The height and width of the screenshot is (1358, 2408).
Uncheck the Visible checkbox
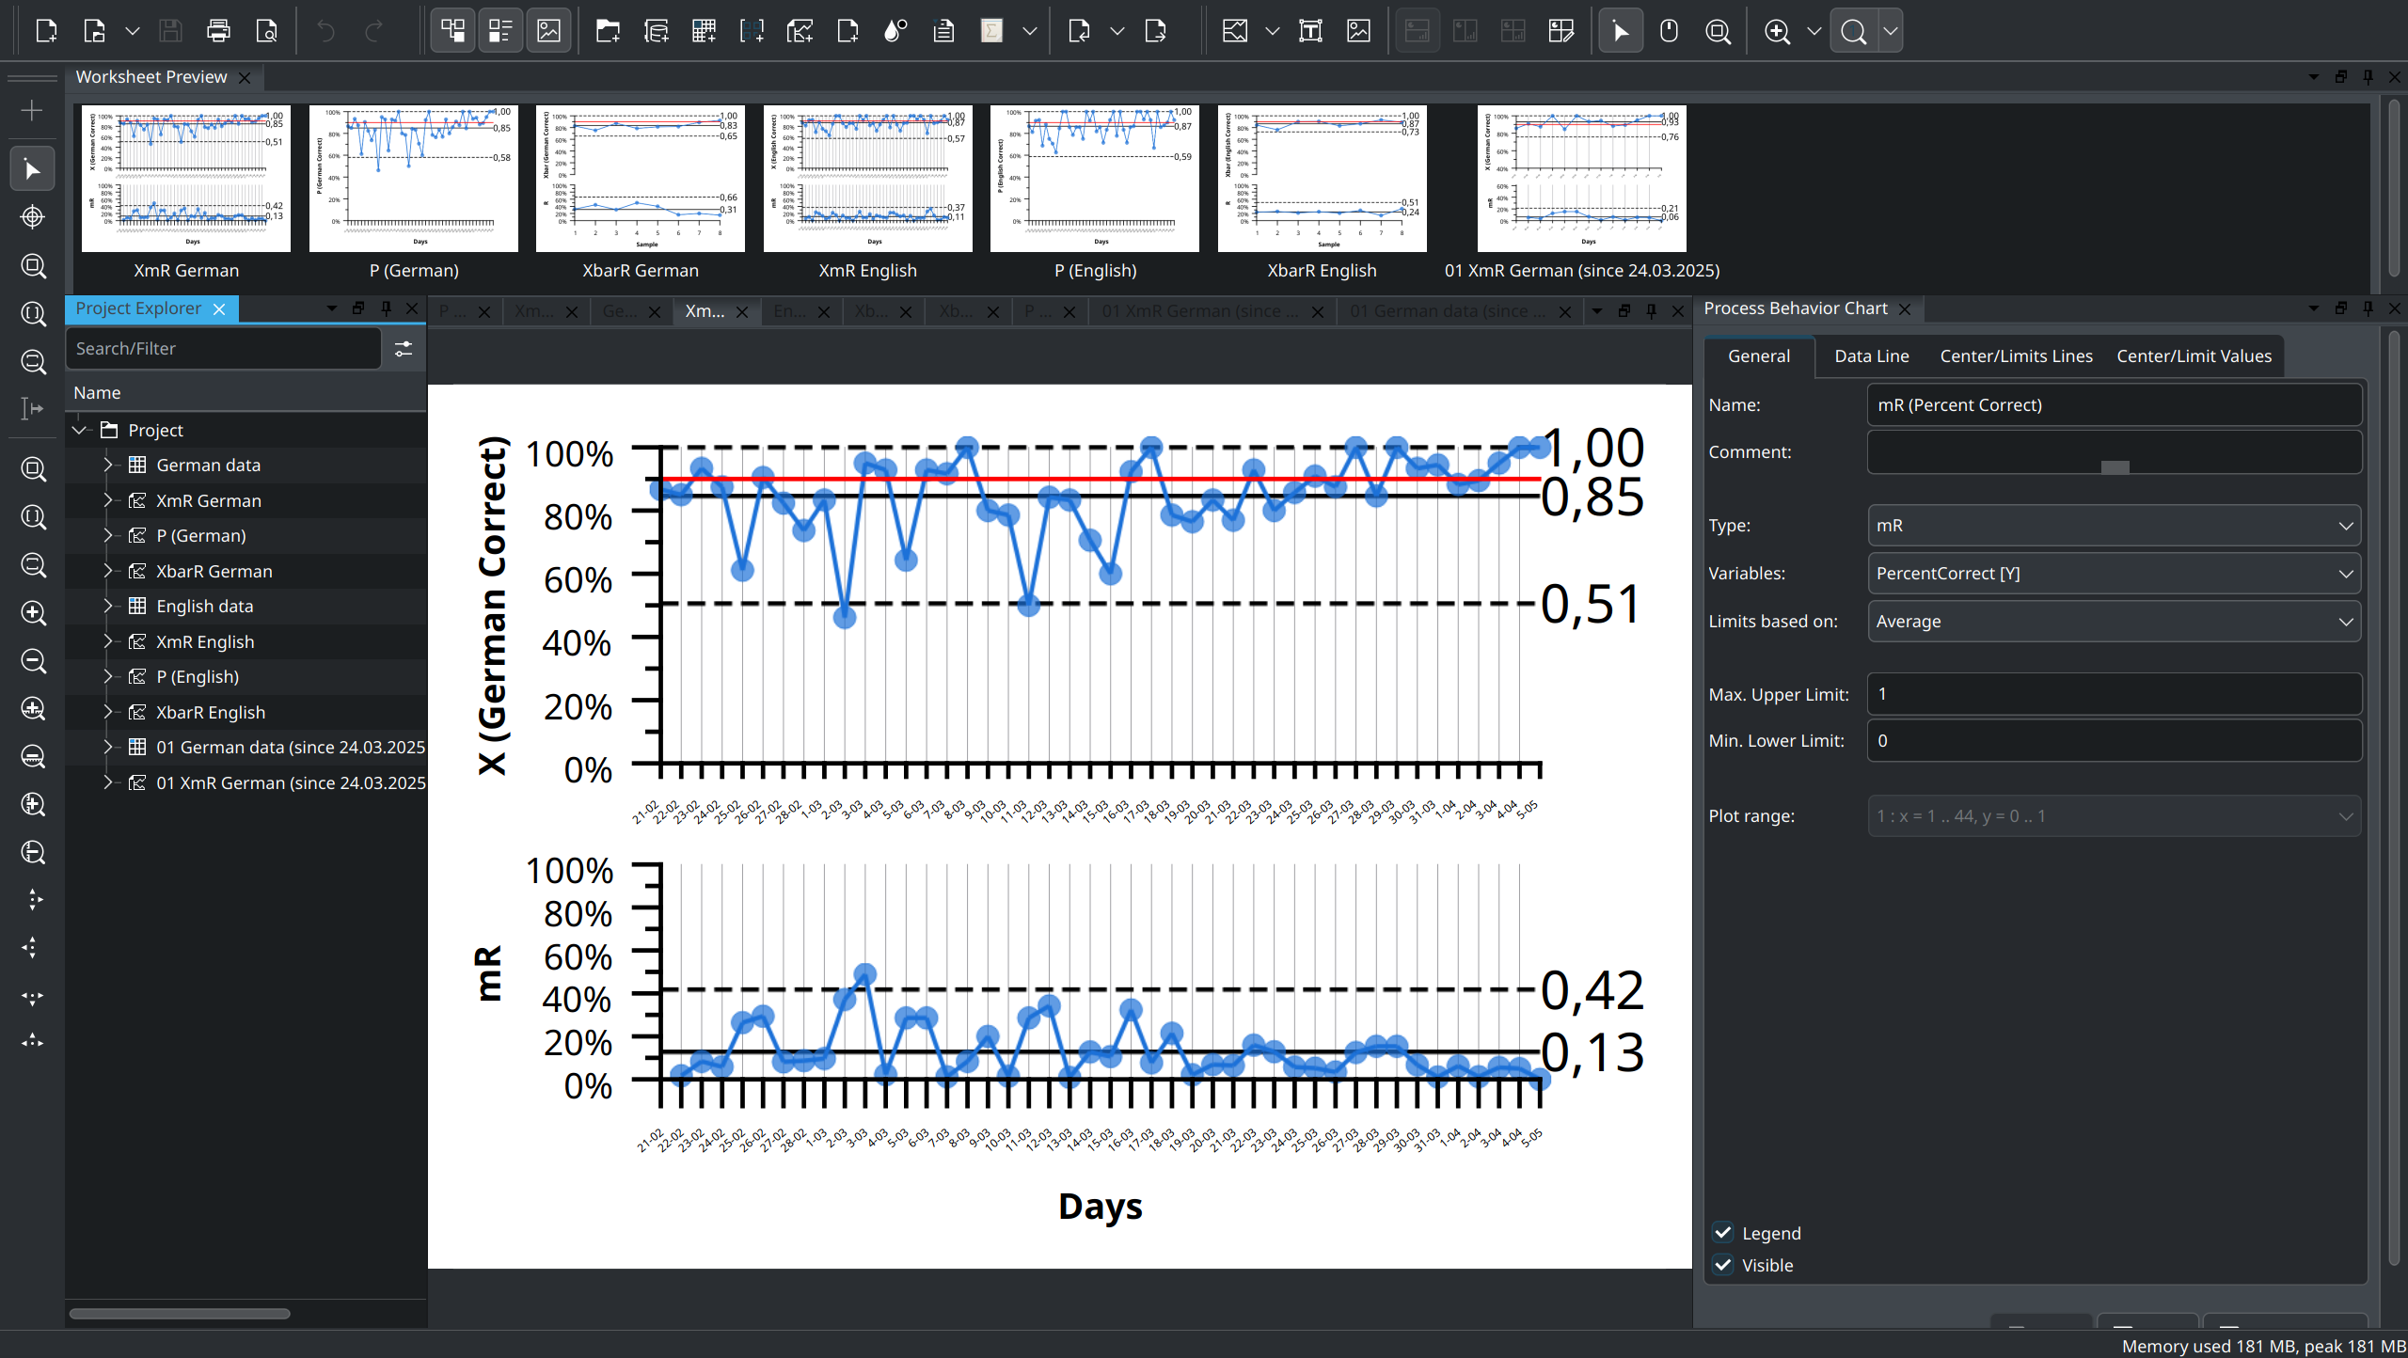[x=1723, y=1265]
